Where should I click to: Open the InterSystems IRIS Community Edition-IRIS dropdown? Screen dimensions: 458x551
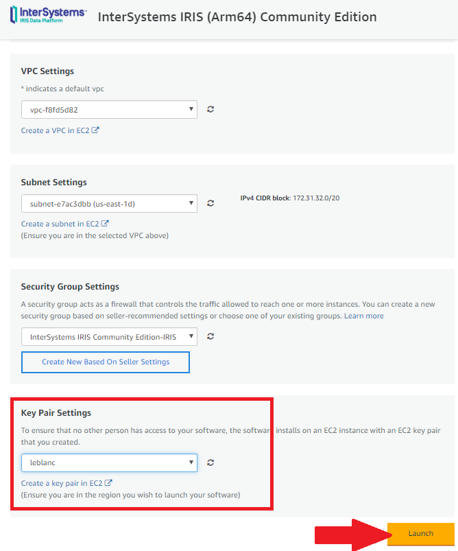pos(109,337)
